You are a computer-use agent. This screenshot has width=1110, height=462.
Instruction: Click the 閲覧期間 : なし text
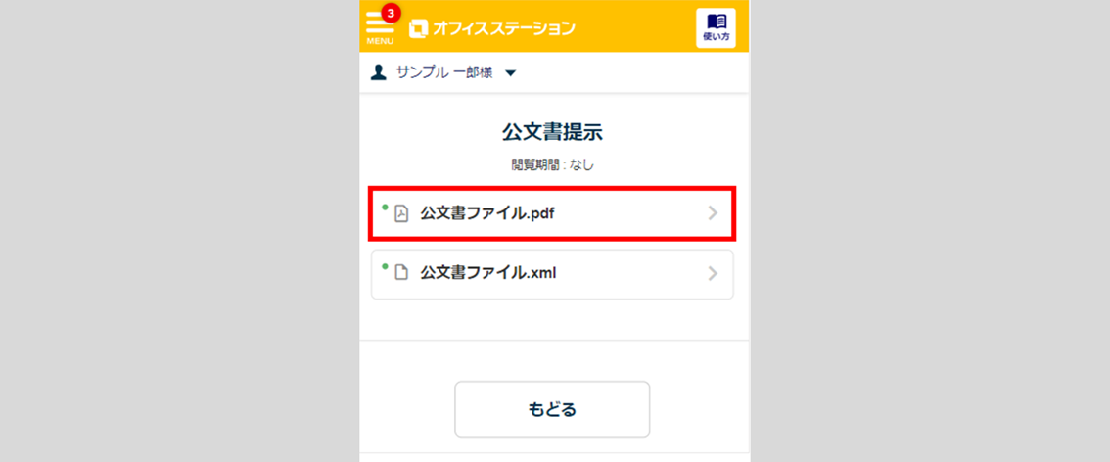click(553, 164)
